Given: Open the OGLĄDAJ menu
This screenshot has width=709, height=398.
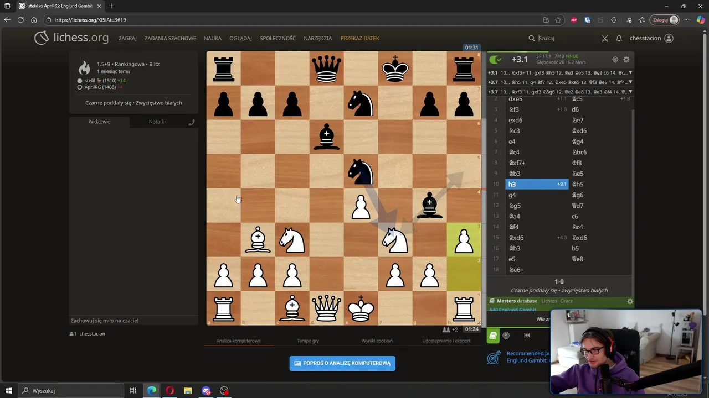Looking at the screenshot, I should pyautogui.click(x=240, y=38).
